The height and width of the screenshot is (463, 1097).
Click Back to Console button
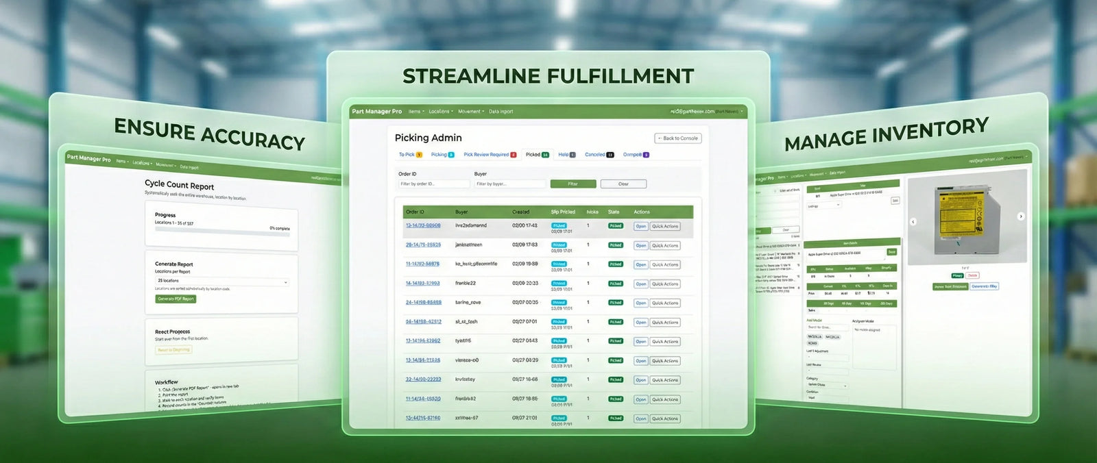[x=677, y=138]
